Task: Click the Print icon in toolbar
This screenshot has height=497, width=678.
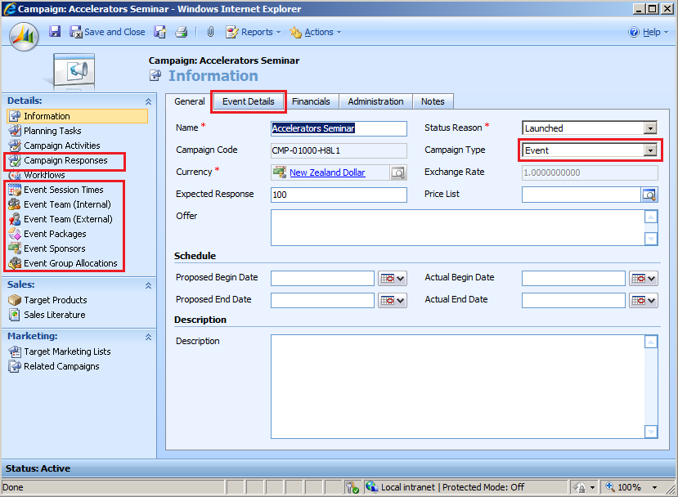Action: (182, 32)
